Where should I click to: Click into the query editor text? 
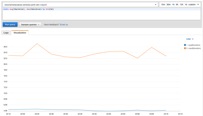click(28, 9)
